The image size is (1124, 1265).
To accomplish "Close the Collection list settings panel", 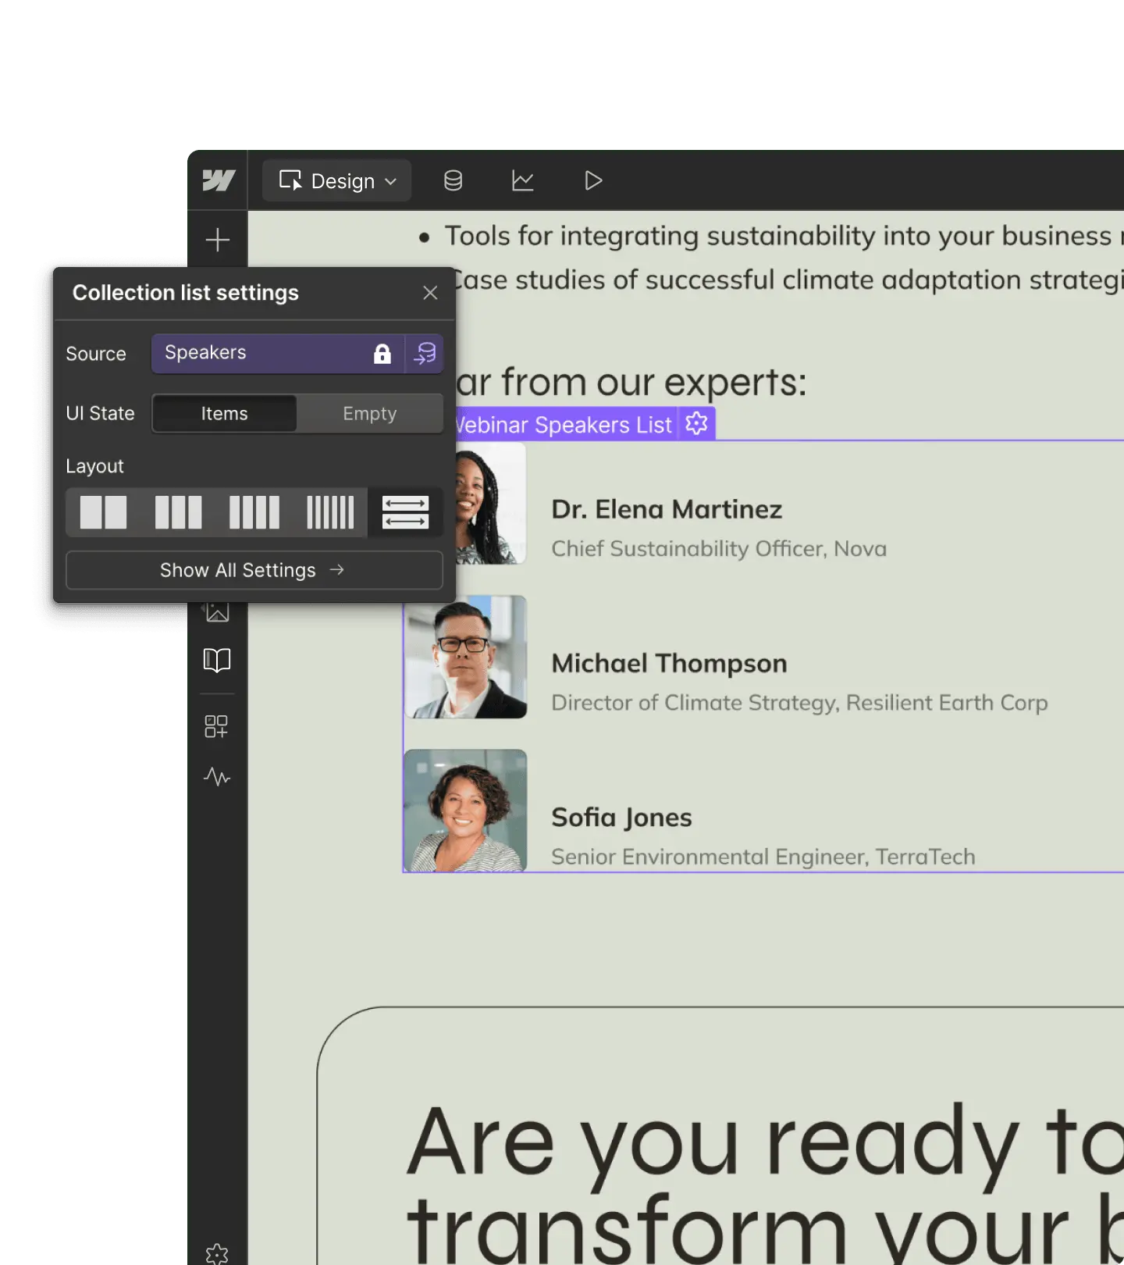I will [x=430, y=293].
